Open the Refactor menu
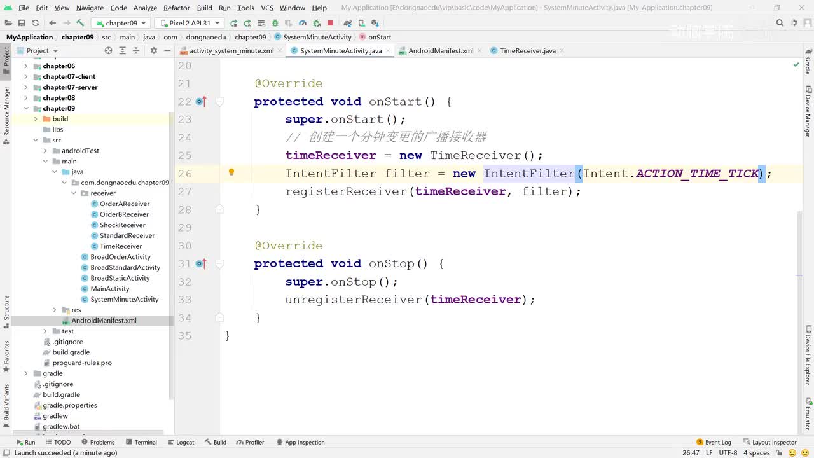 177,8
